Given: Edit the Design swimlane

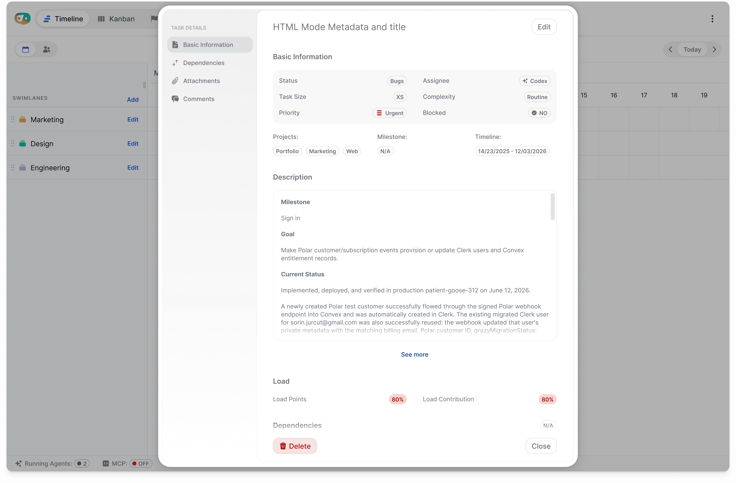Looking at the screenshot, I should coord(133,143).
